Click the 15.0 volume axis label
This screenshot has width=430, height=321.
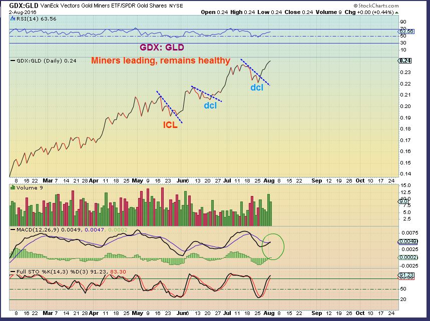(405, 185)
